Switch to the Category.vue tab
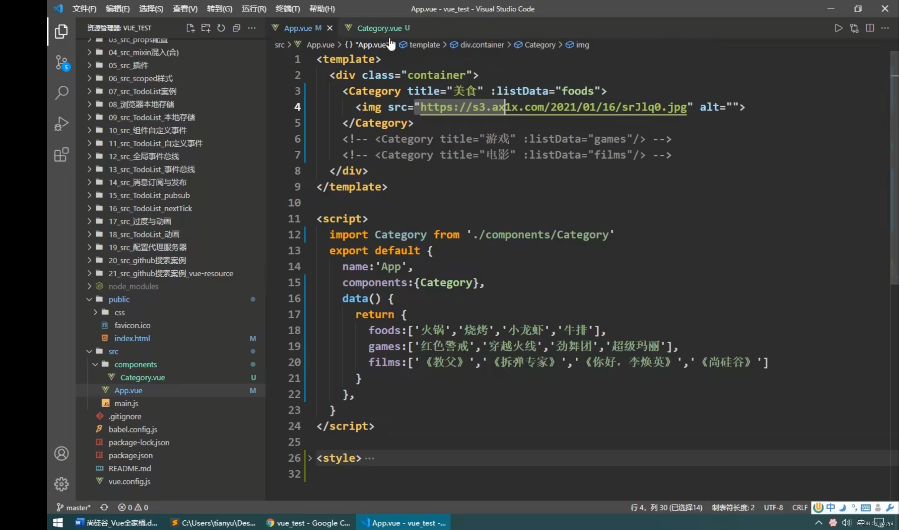Image resolution: width=899 pixels, height=530 pixels. coord(379,28)
